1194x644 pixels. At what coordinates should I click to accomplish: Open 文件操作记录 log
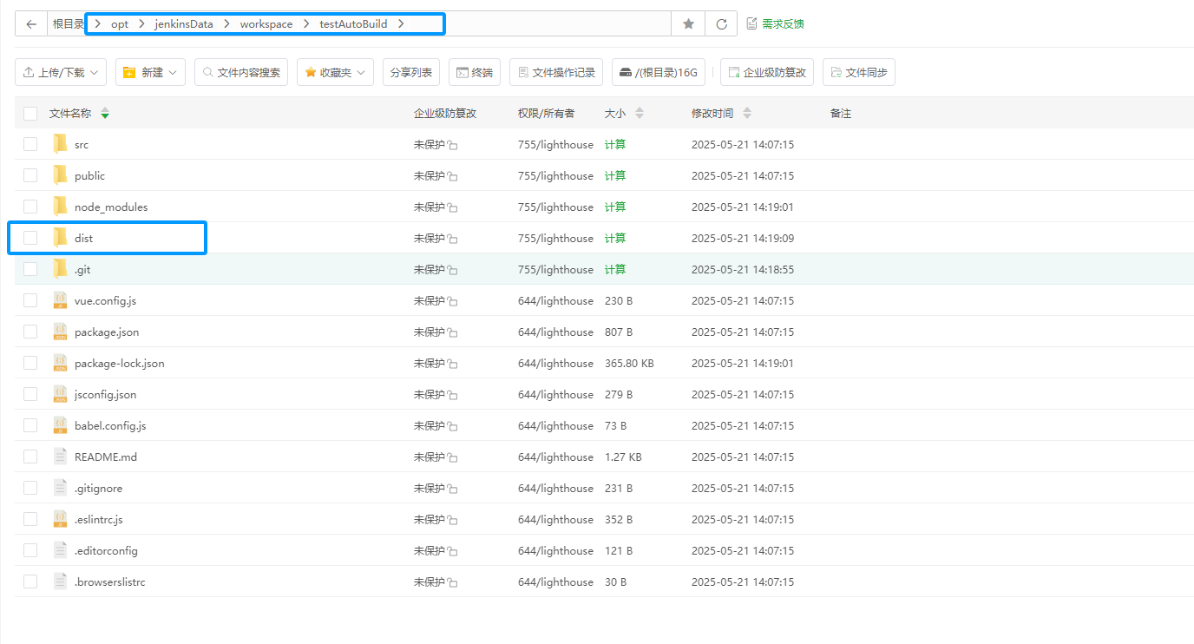point(556,72)
